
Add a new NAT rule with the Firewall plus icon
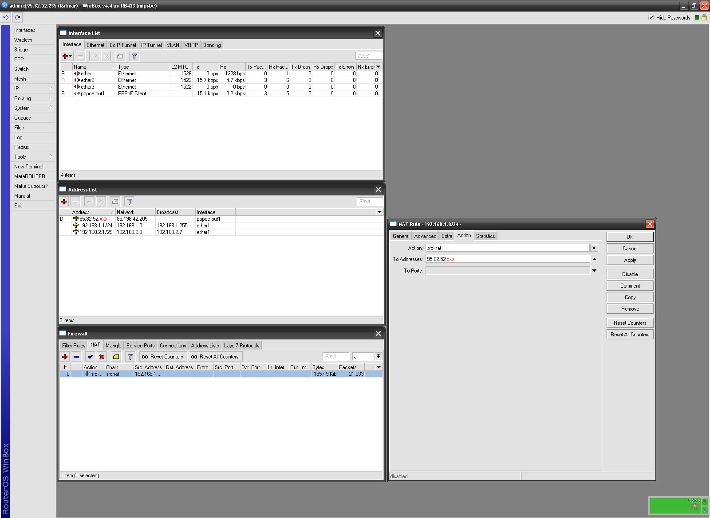pyautogui.click(x=65, y=357)
